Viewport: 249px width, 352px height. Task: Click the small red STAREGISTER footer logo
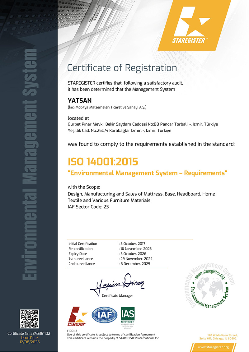(x=77, y=317)
